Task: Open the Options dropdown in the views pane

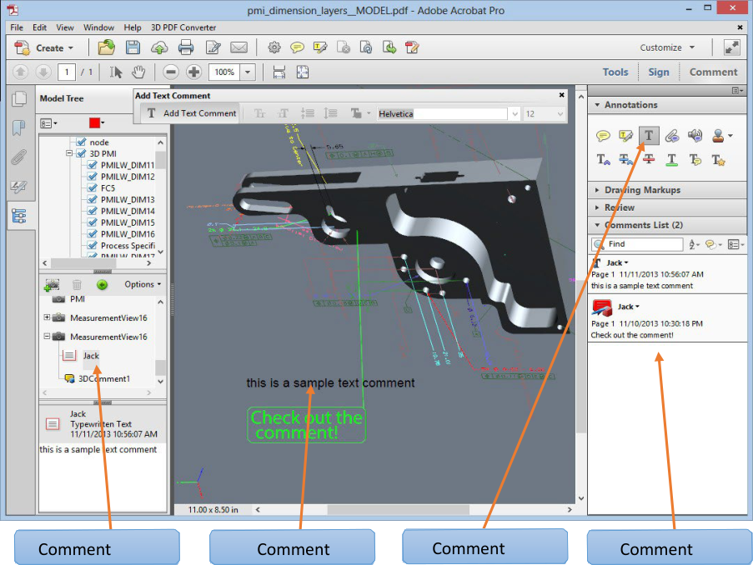Action: pyautogui.click(x=143, y=284)
